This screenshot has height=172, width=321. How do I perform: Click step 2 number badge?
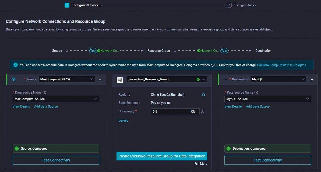pyautogui.click(x=229, y=5)
